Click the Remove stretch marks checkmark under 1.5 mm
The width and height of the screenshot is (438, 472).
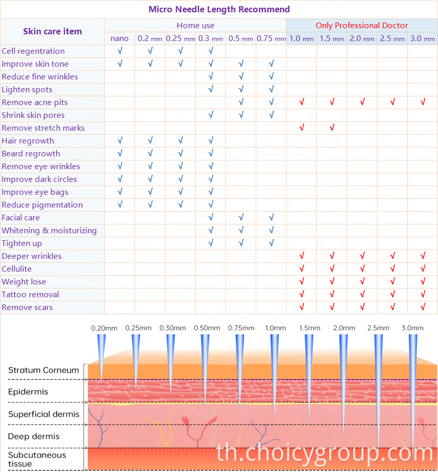(x=332, y=128)
